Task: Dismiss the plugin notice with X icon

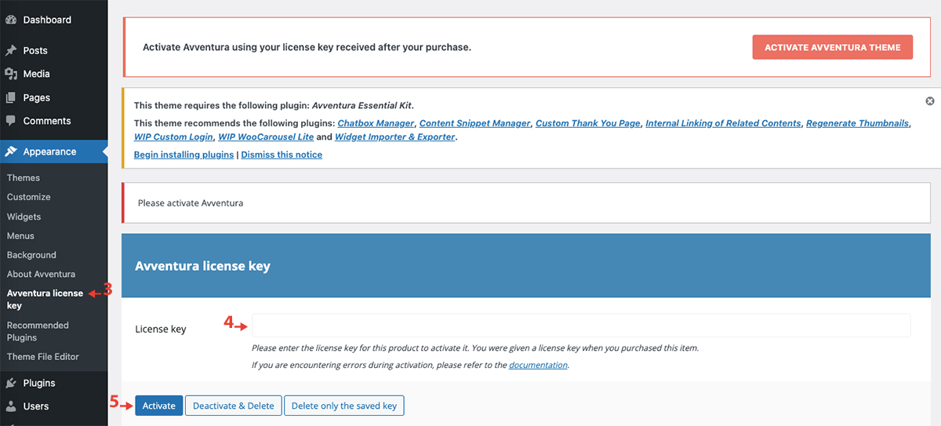Action: (x=930, y=101)
